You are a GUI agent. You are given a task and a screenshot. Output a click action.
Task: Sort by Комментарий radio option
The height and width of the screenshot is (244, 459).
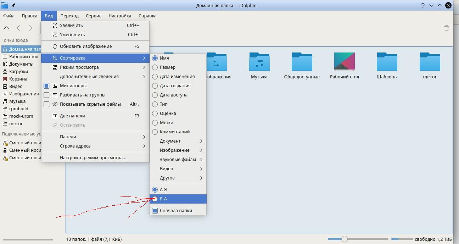click(x=178, y=132)
